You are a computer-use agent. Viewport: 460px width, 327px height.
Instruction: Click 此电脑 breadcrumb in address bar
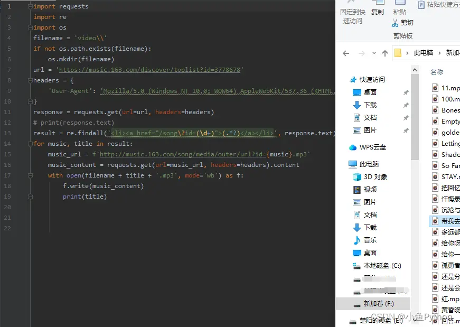[424, 53]
